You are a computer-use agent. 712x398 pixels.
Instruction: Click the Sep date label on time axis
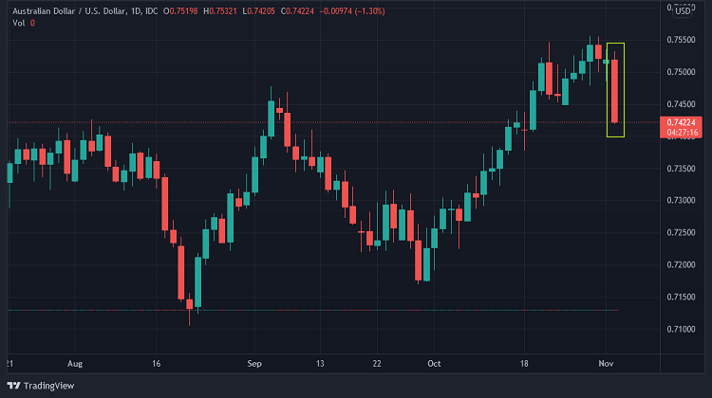(254, 364)
